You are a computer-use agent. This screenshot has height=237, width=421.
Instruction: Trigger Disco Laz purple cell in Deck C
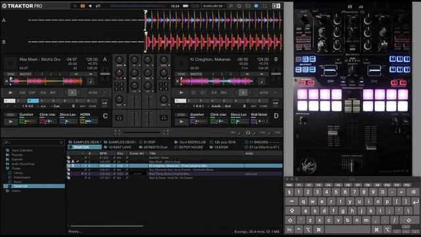(62, 121)
